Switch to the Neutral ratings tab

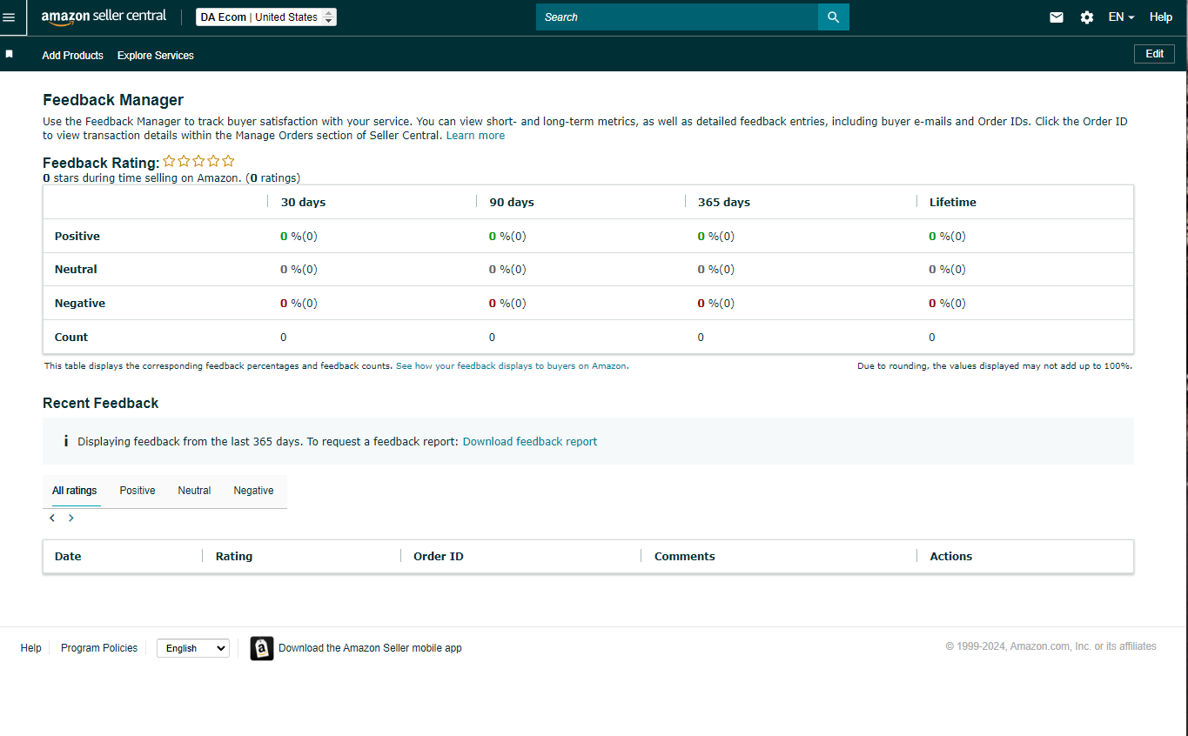(194, 491)
